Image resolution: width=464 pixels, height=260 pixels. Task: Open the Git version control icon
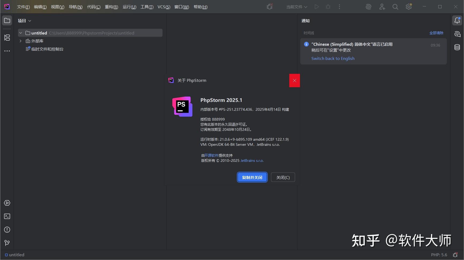point(7,243)
